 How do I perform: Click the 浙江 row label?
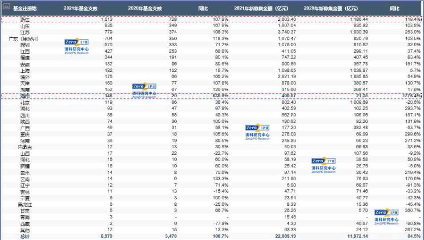pyautogui.click(x=25, y=20)
